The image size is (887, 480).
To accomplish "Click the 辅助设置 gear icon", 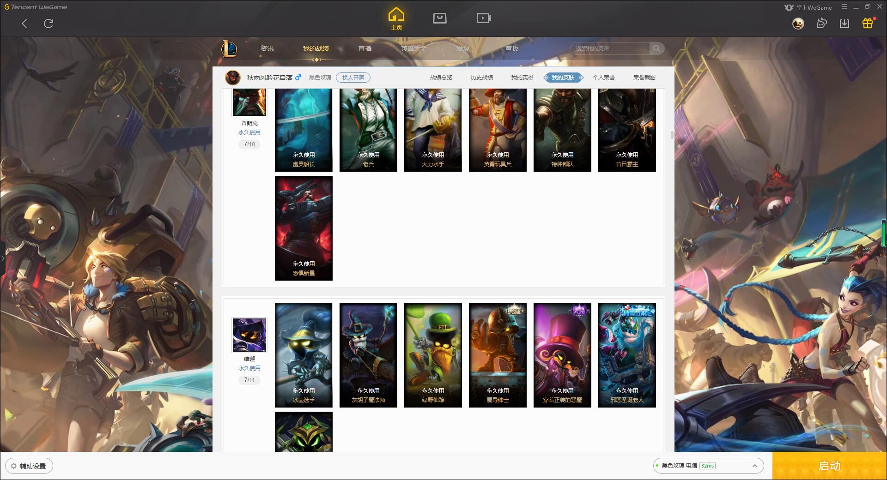I will click(13, 466).
